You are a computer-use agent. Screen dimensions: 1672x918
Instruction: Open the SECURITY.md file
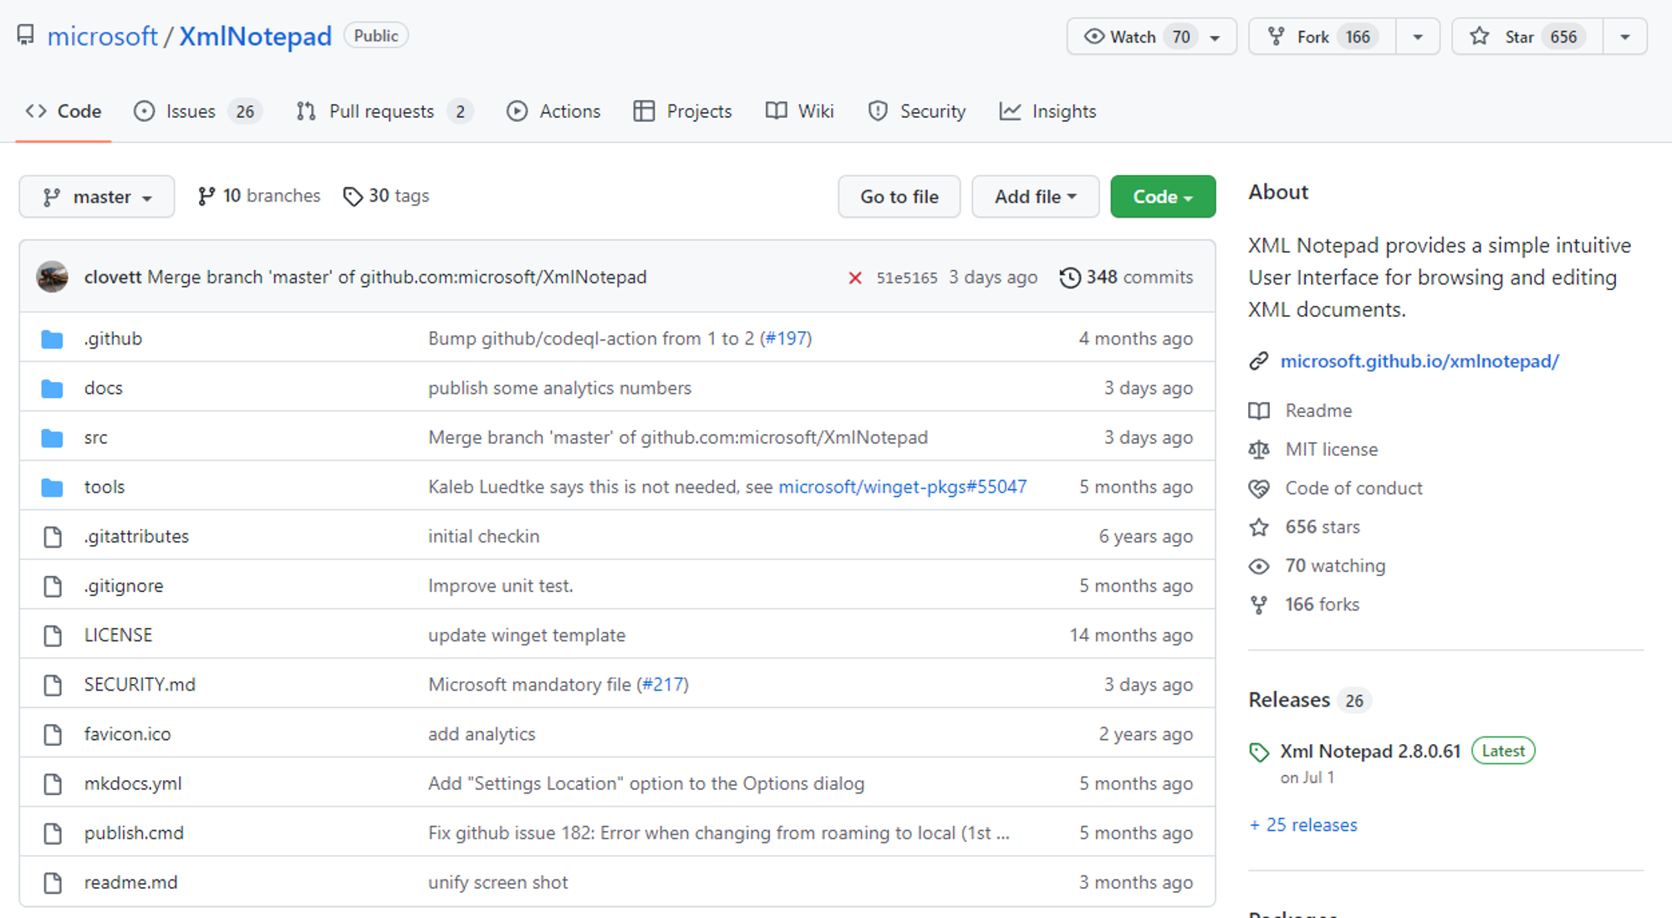pyautogui.click(x=140, y=685)
